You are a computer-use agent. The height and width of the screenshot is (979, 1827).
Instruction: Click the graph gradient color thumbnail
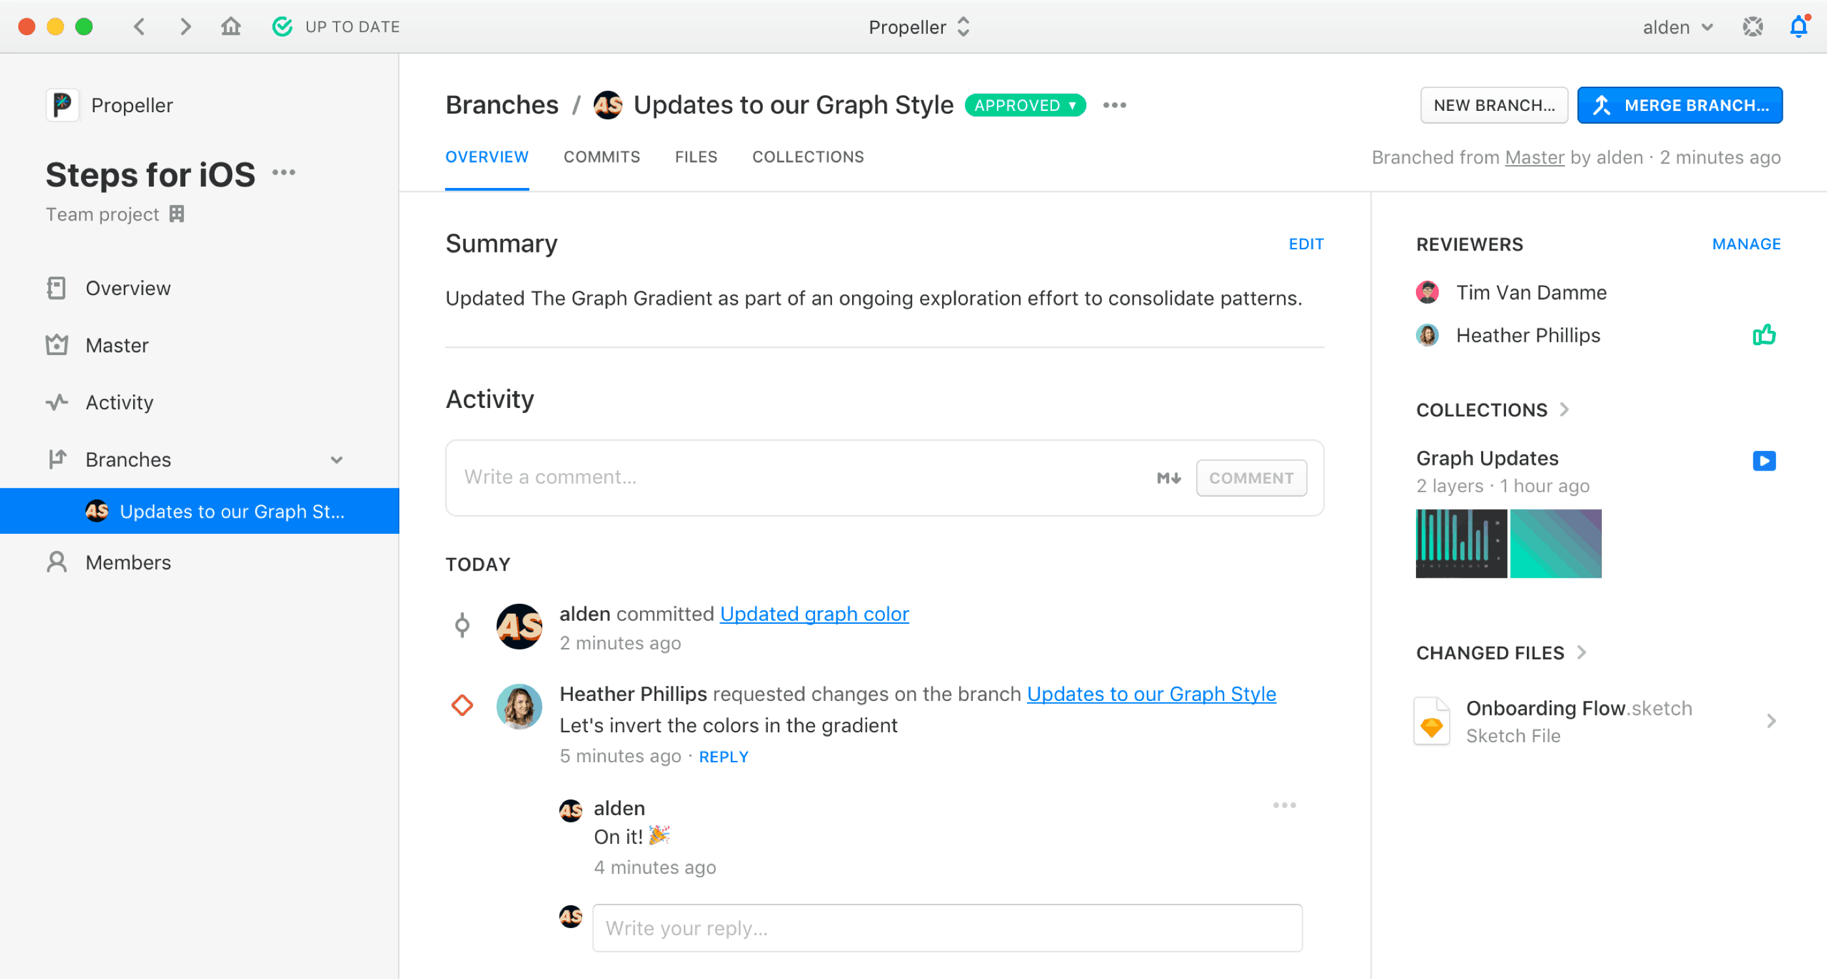point(1559,542)
